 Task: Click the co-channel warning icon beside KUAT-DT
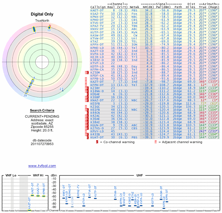click(88, 137)
